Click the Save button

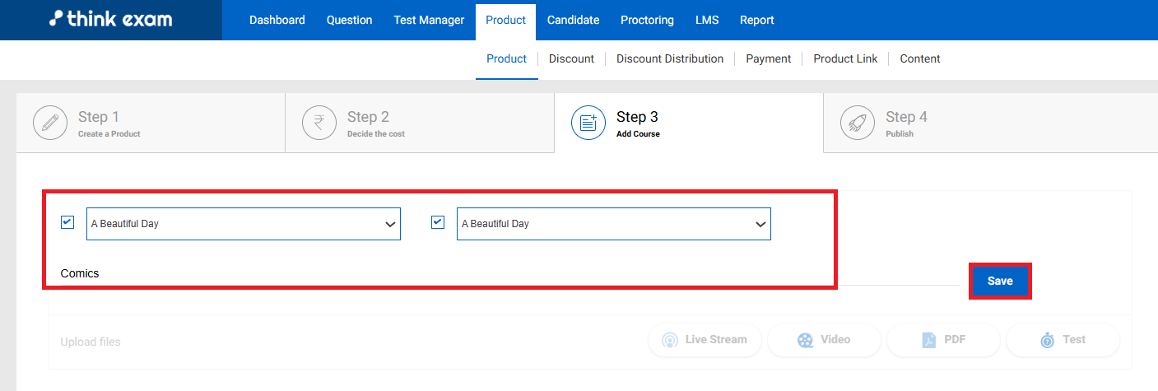1000,282
